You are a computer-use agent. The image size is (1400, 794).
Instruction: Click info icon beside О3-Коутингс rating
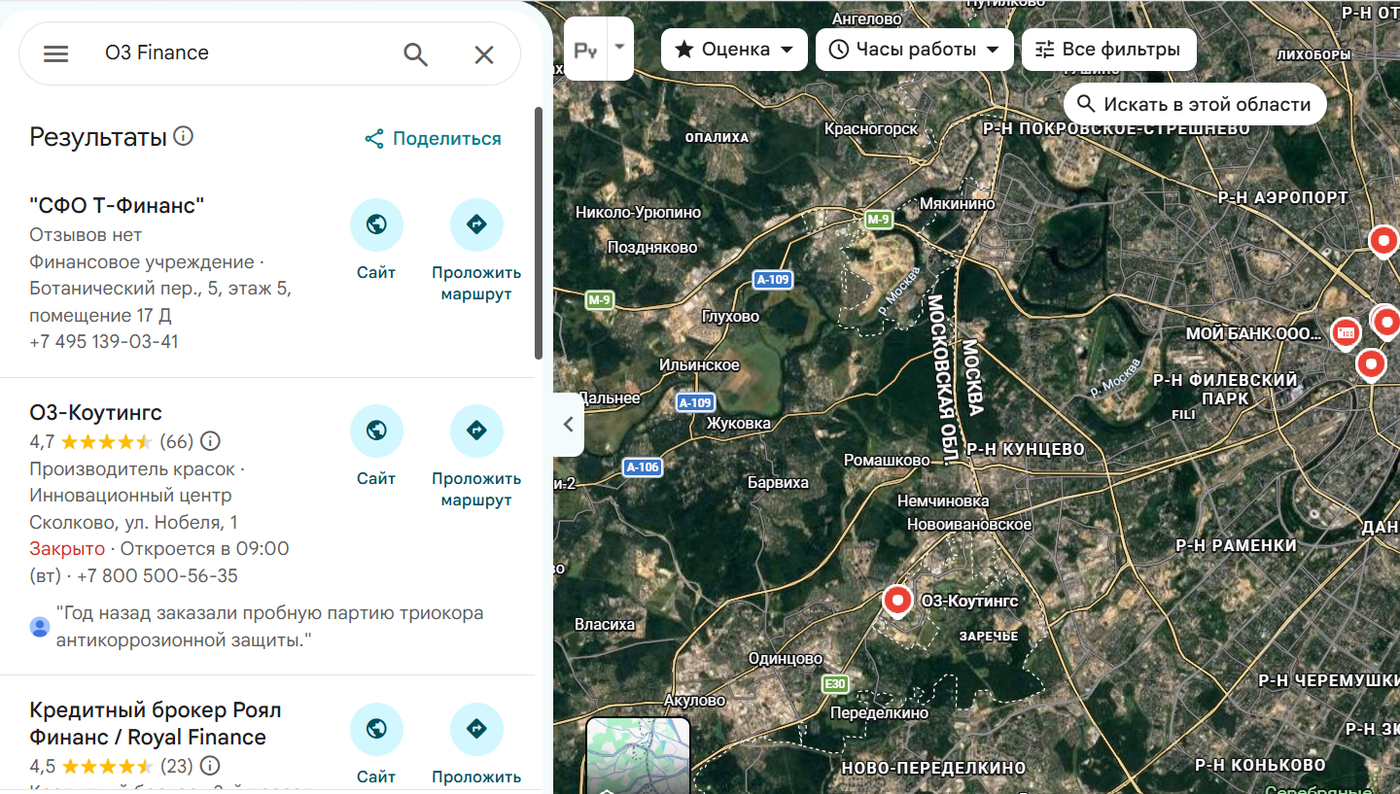point(210,441)
